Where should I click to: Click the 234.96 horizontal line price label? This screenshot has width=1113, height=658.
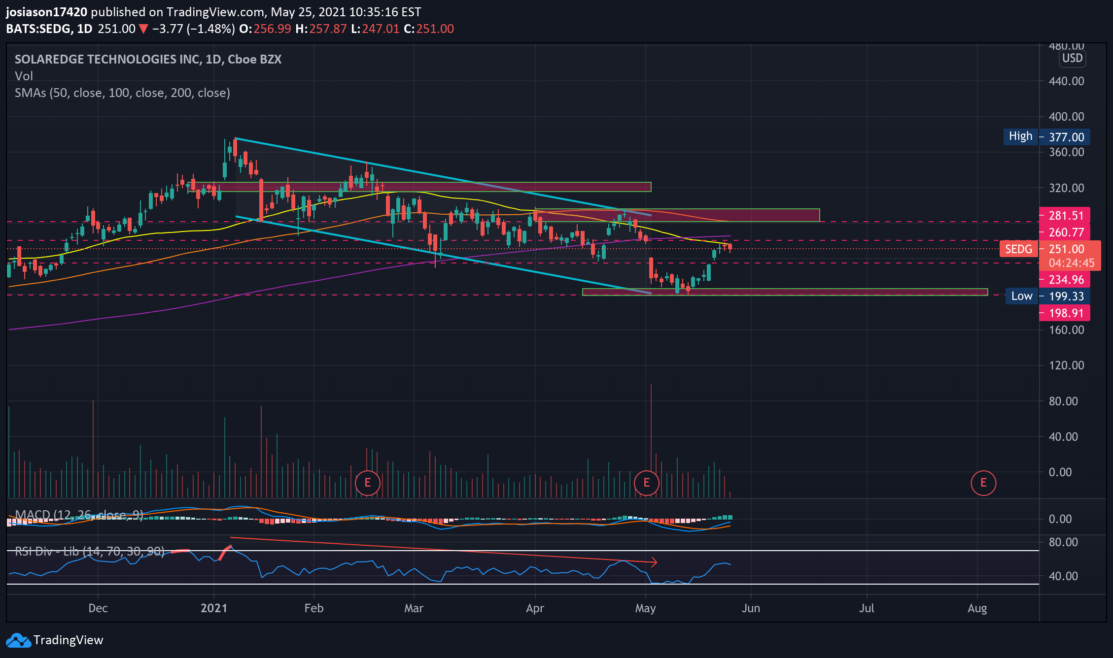tap(1064, 280)
